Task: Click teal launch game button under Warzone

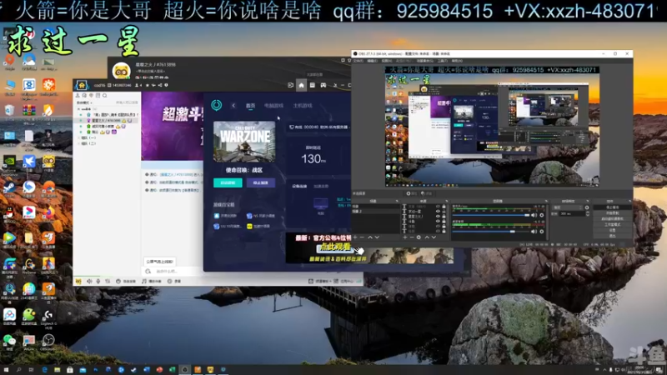Action: pos(228,182)
